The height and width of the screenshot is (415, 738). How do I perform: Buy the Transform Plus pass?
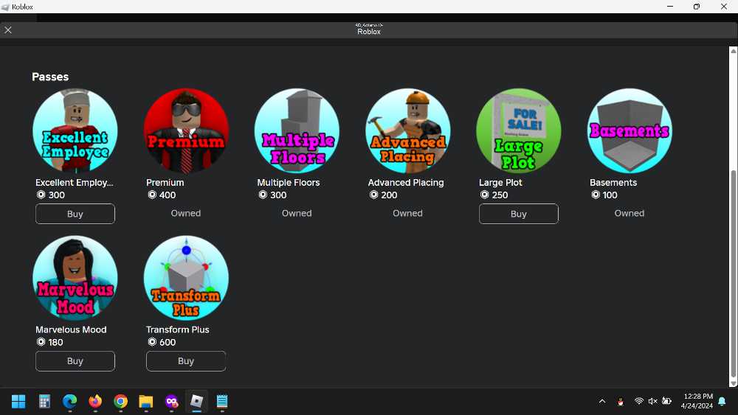coord(186,361)
